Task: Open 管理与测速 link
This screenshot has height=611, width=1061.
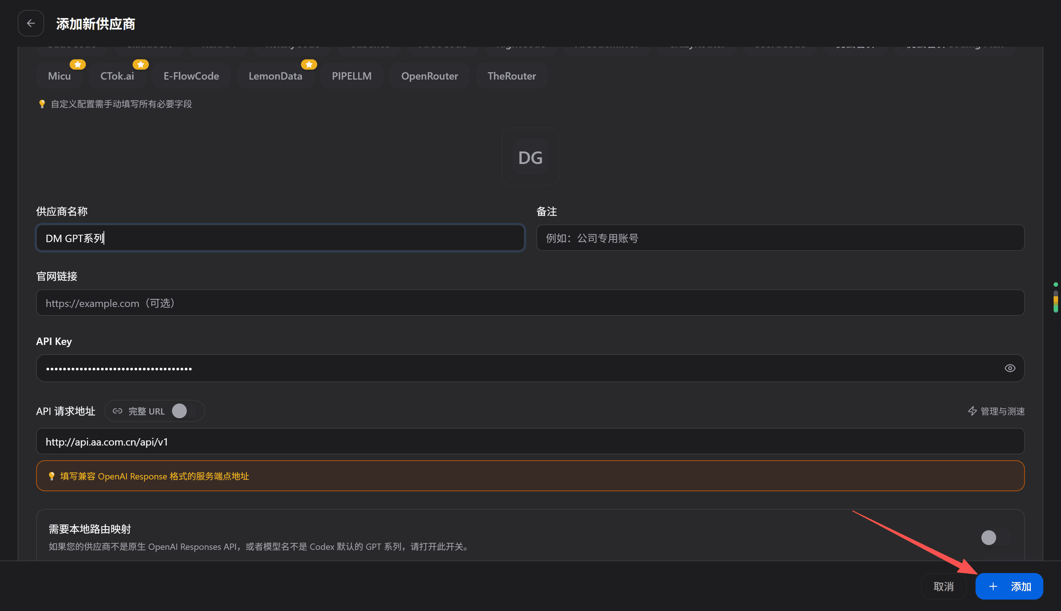Action: [997, 411]
